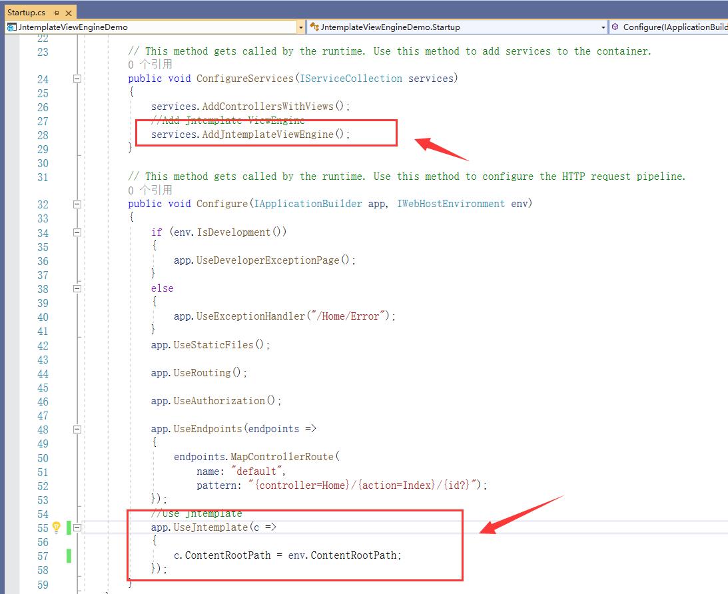Image resolution: width=728 pixels, height=594 pixels.
Task: Collapse the else block at line 38
Action: (77, 288)
